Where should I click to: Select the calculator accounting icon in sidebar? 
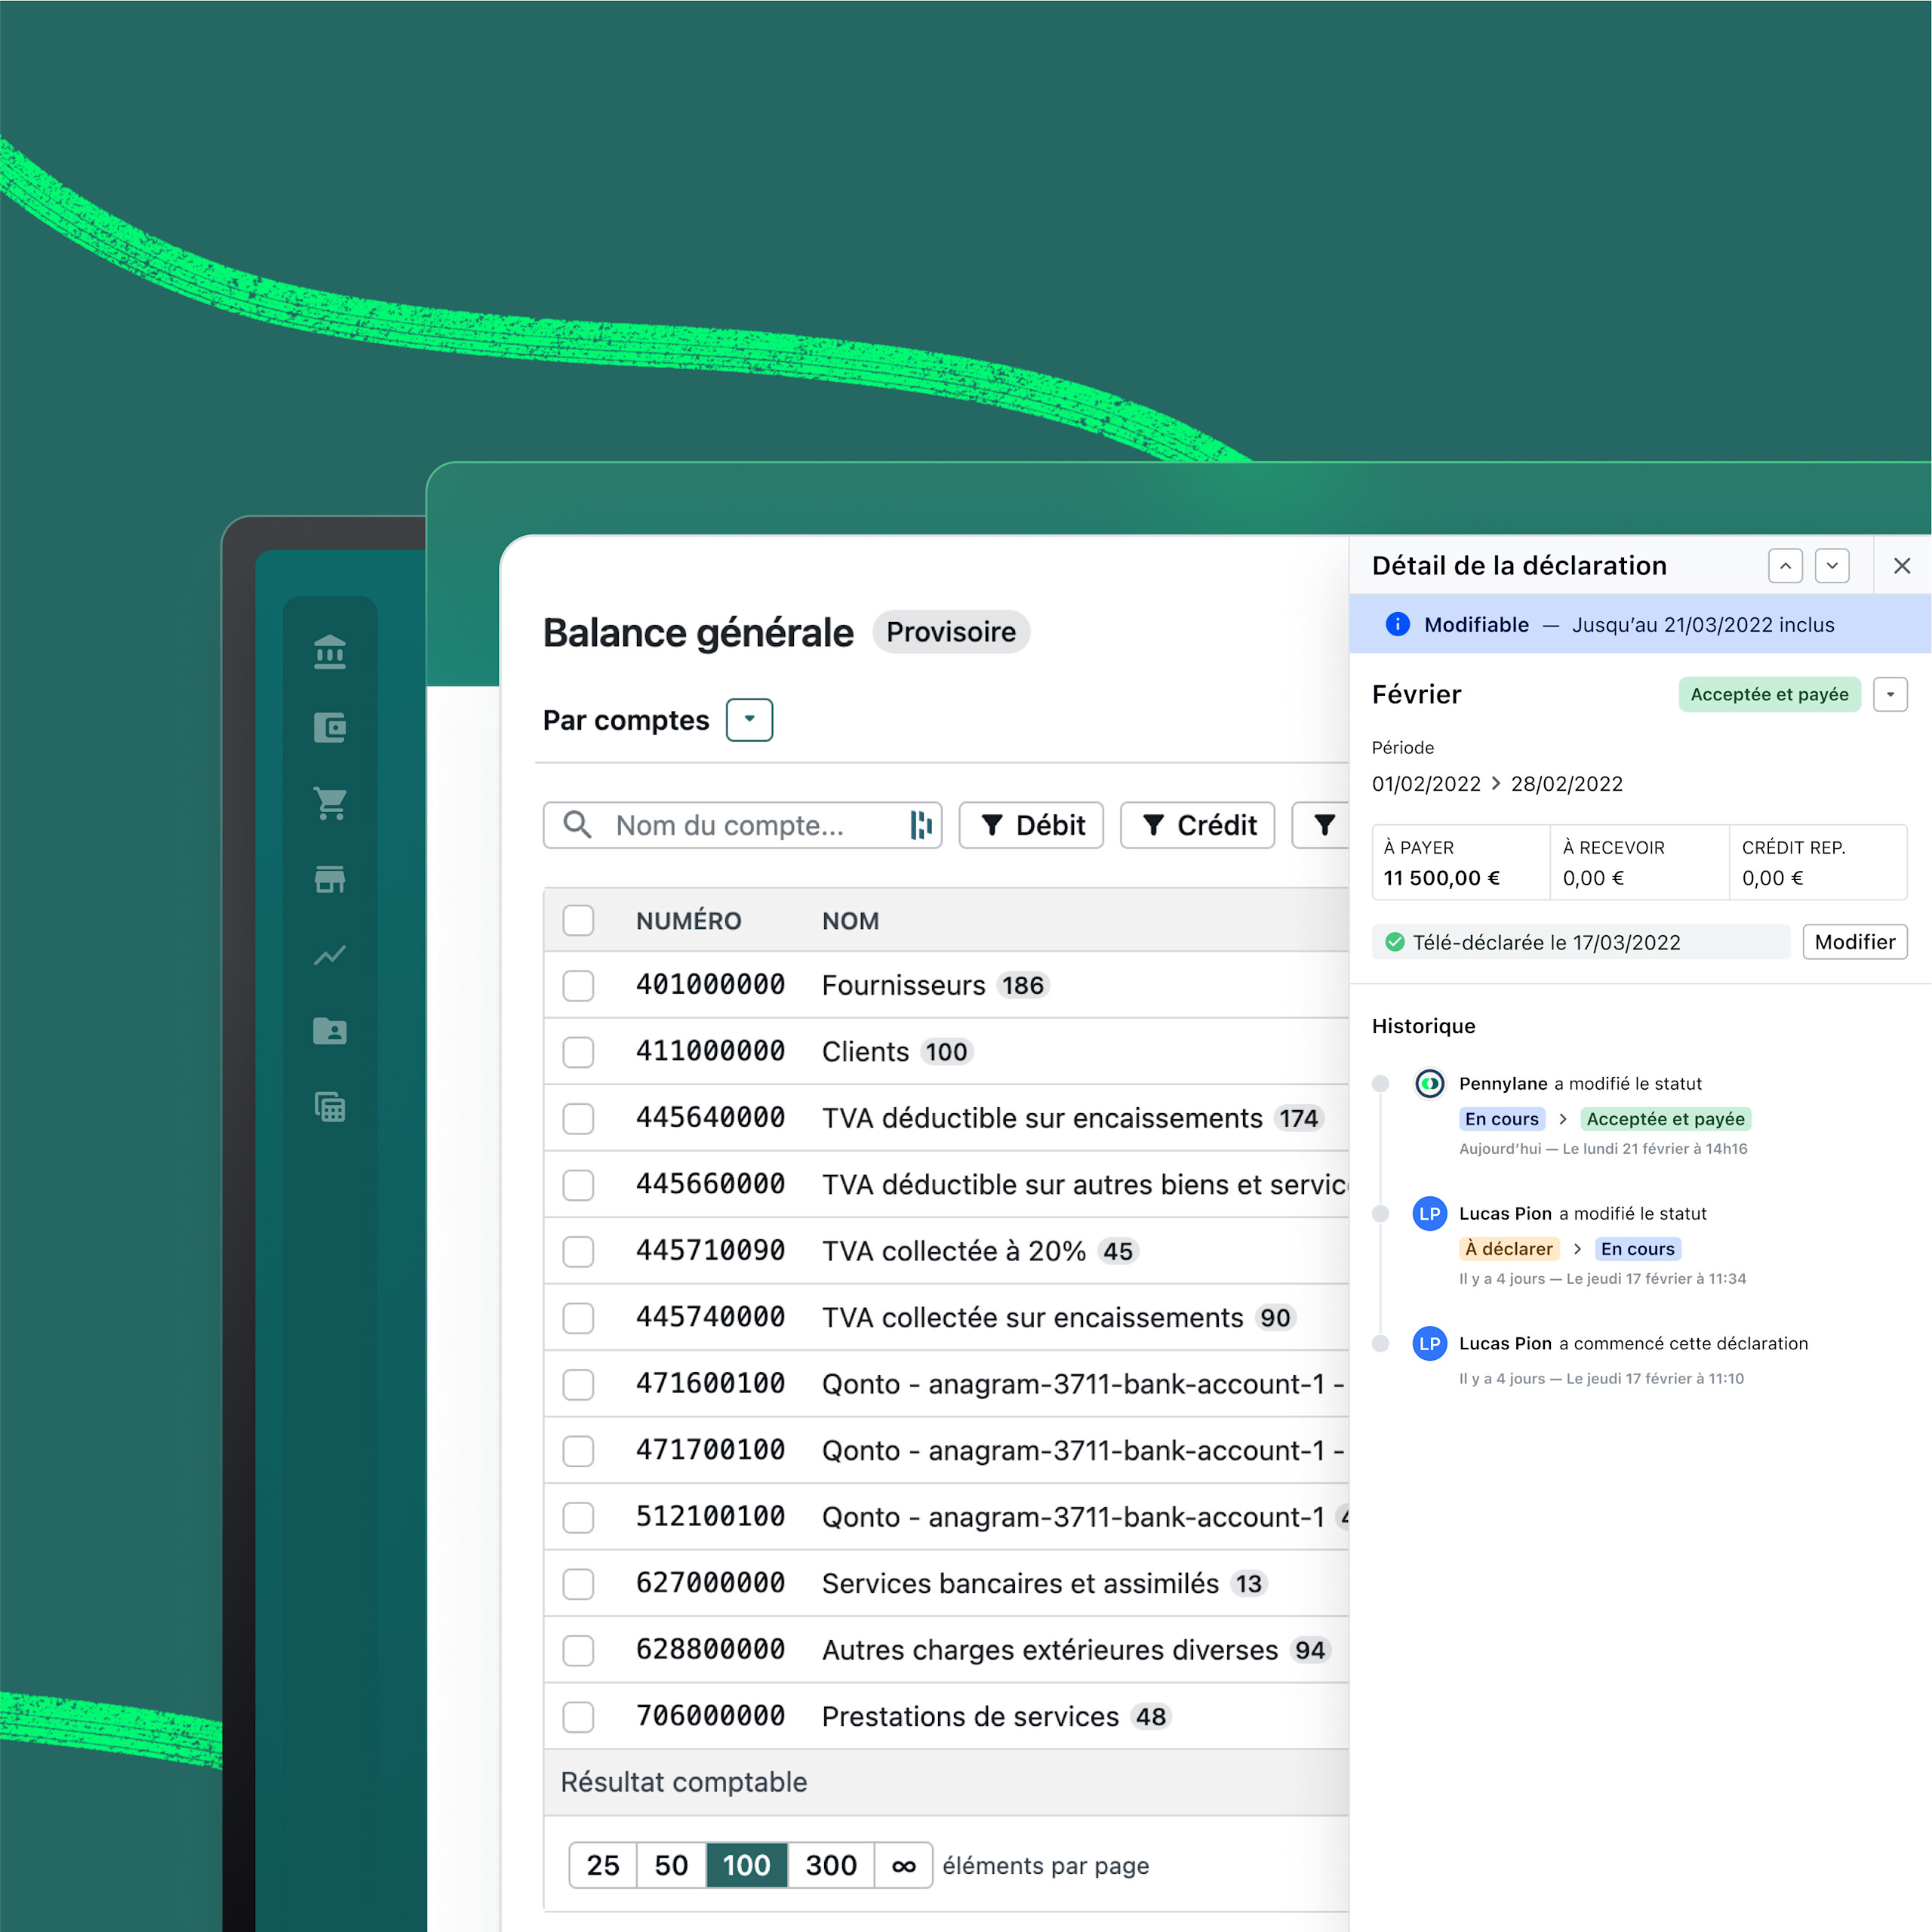click(x=330, y=1107)
